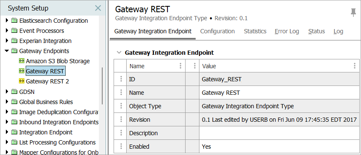
Task: Expand the GDSN tree node
Action: point(7,92)
